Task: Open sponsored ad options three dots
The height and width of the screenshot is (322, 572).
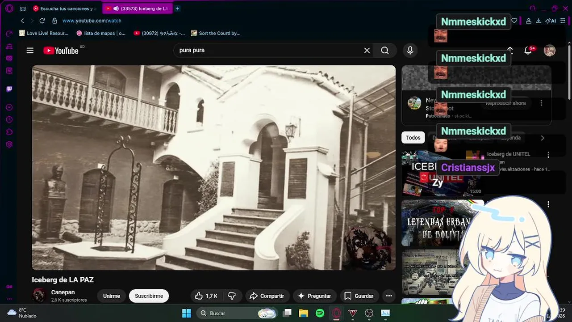Action: coord(541,103)
